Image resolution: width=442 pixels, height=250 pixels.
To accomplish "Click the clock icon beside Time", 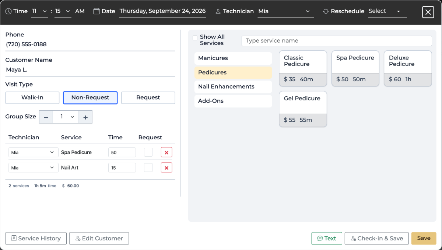I will [x=8, y=11].
